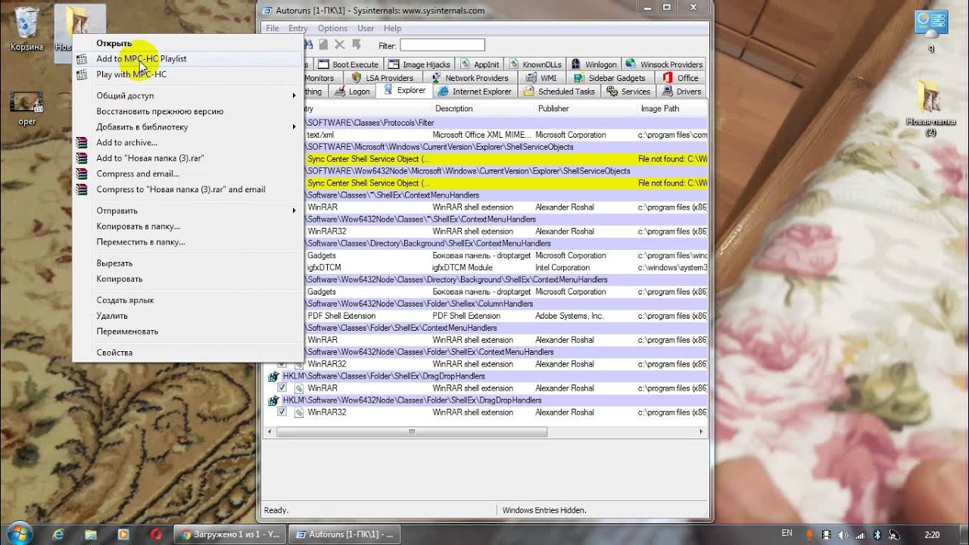Sort entries by the Publisher column header
Image resolution: width=969 pixels, height=545 pixels.
(x=586, y=108)
